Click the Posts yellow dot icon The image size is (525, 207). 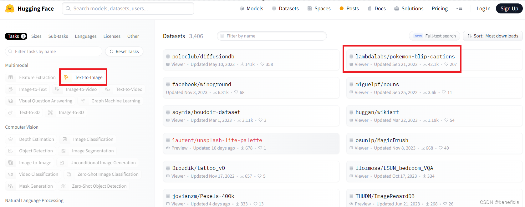click(342, 8)
